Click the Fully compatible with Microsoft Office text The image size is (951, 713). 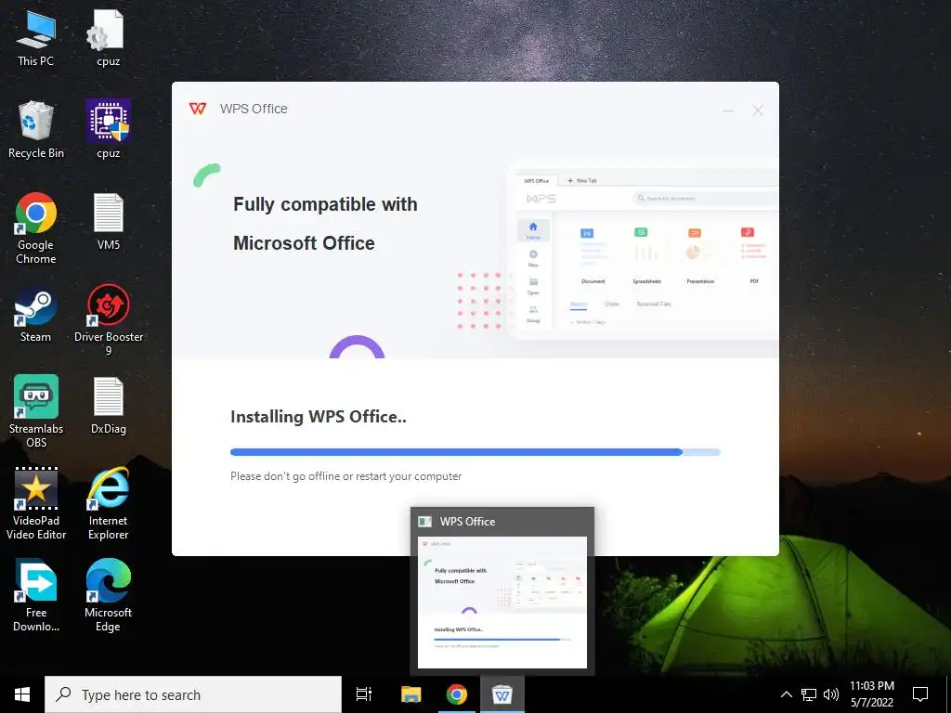point(325,224)
